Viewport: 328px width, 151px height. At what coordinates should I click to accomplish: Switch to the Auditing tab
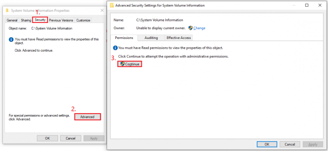click(151, 38)
